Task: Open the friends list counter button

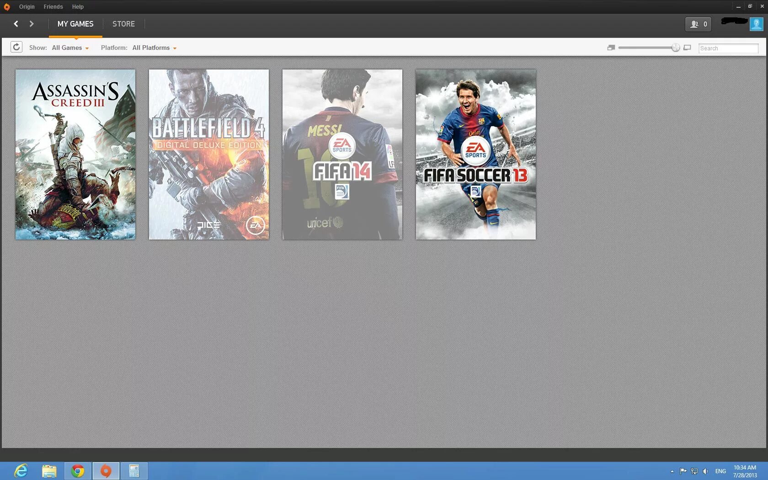Action: click(x=698, y=24)
